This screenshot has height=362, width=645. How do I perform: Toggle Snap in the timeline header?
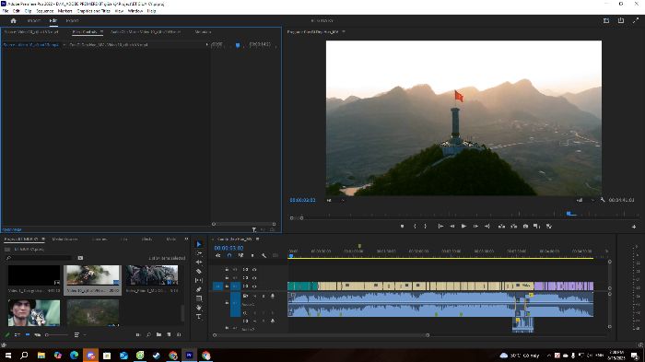click(229, 255)
